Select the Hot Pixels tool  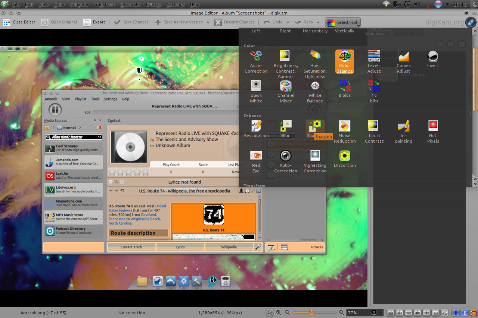(433, 131)
